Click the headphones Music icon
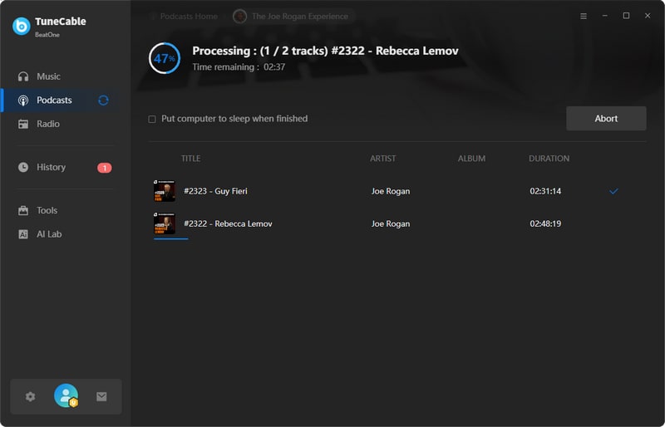The width and height of the screenshot is (665, 427). point(23,76)
